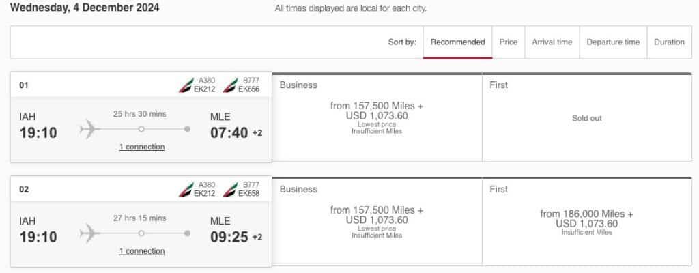Screen dimensions: 699x273
Task: Click the 07:40 arrival flight card
Action: pyautogui.click(x=141, y=117)
